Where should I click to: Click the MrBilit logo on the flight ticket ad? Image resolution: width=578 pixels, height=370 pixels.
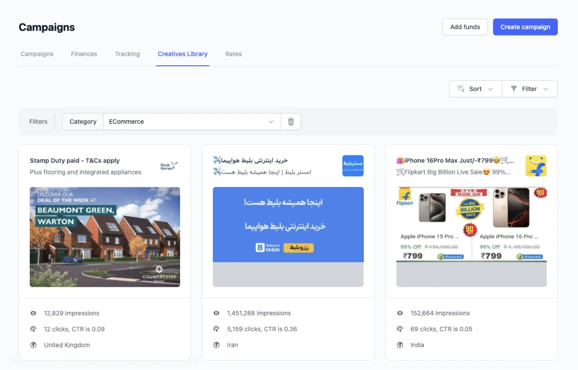pyautogui.click(x=353, y=165)
